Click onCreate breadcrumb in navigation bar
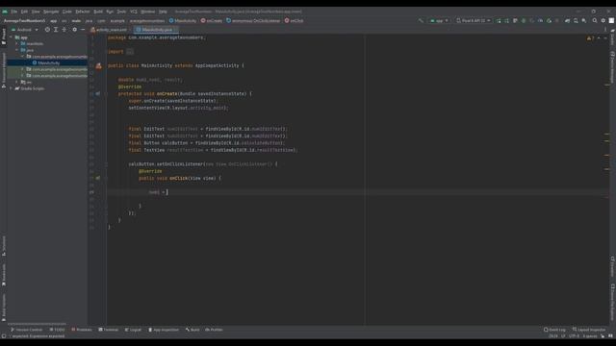 [212, 20]
